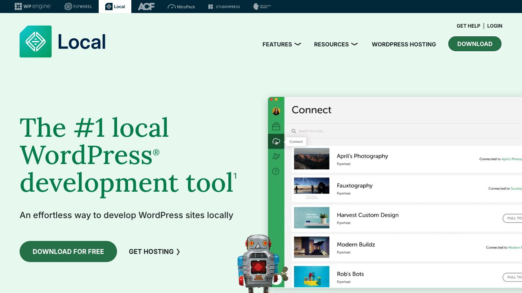The width and height of the screenshot is (522, 293).
Task: Open the Modern Buildz site thumbnail
Action: point(312,247)
